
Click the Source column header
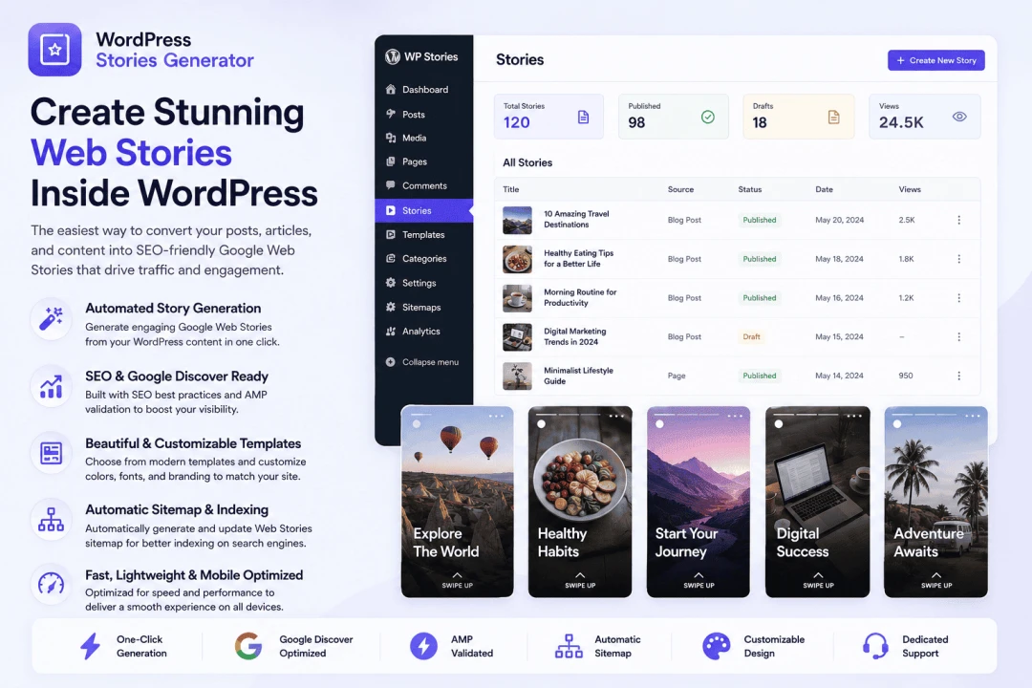click(x=680, y=189)
